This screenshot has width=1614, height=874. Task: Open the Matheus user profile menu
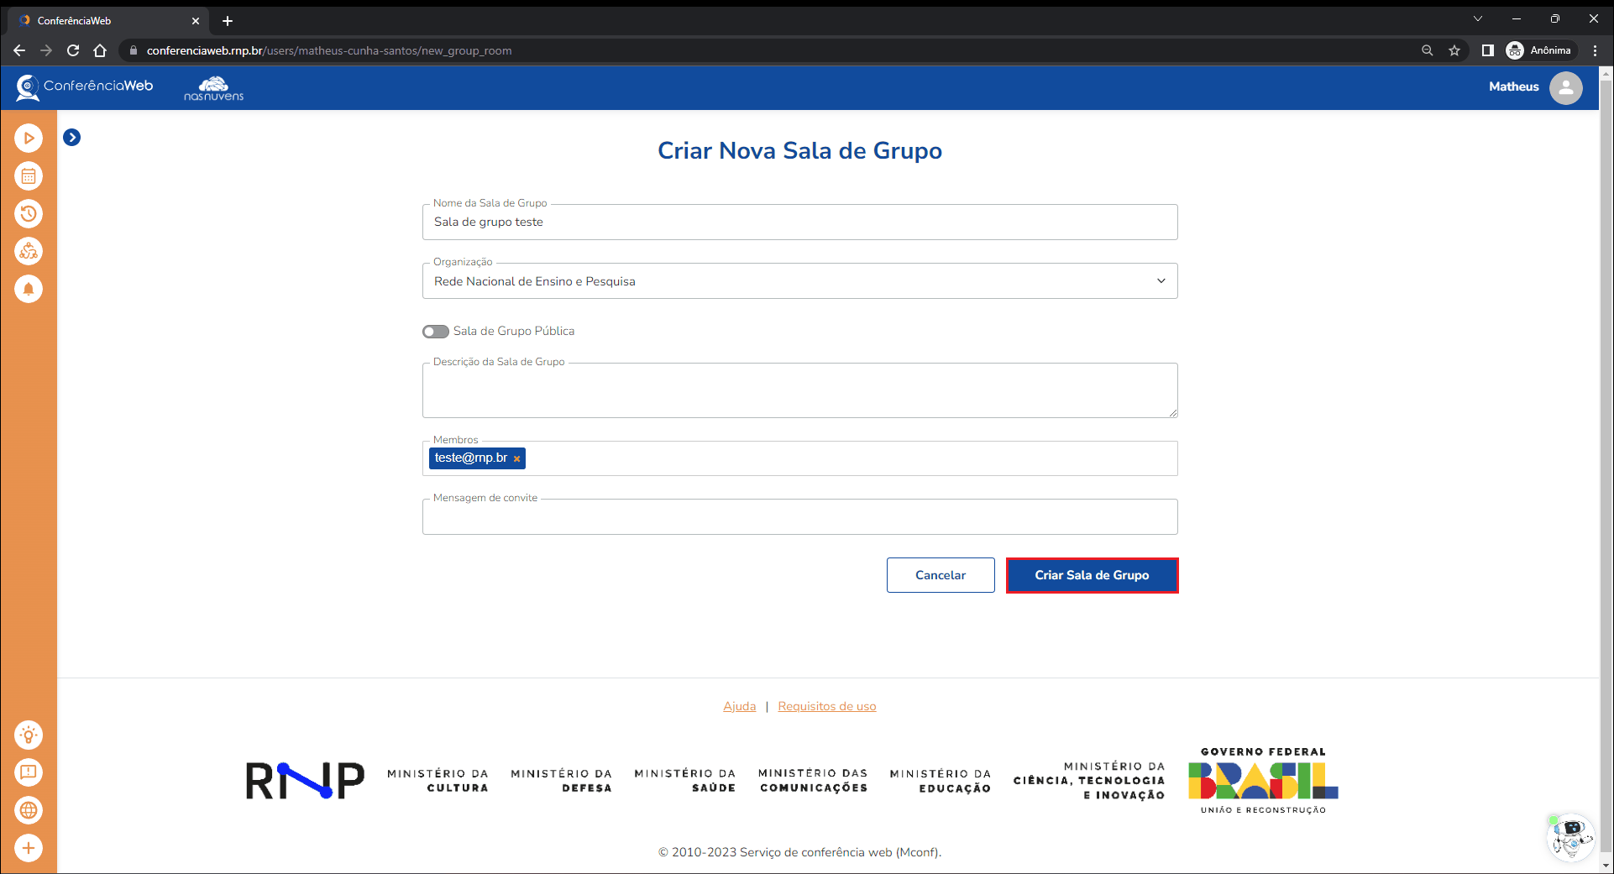point(1565,87)
